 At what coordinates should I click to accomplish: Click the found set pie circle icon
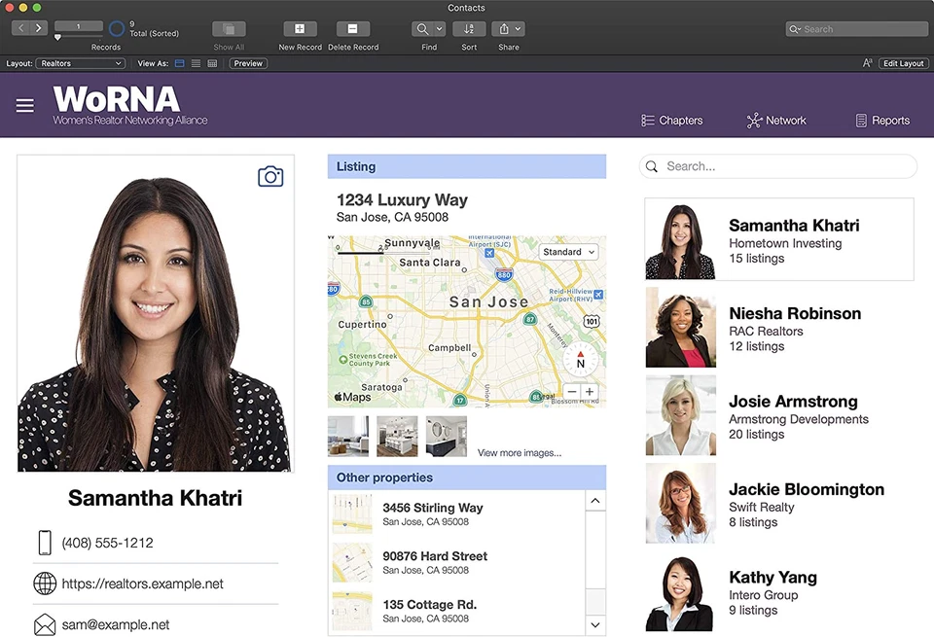click(117, 28)
